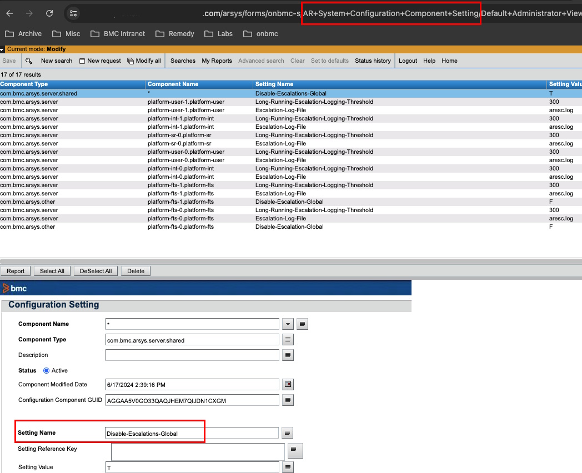Click New request in the toolbar
582x473 pixels.
pyautogui.click(x=100, y=61)
